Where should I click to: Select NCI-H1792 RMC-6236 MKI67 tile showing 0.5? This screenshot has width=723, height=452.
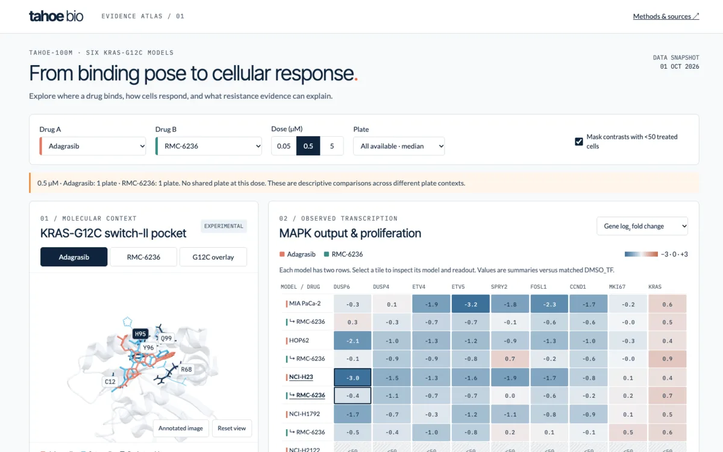(x=628, y=432)
